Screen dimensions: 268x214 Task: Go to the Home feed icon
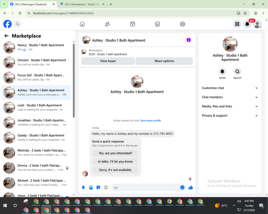coord(82,24)
